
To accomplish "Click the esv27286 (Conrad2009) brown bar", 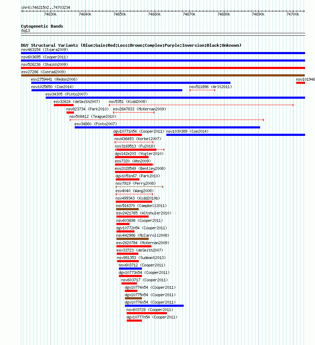I will [x=163, y=75].
